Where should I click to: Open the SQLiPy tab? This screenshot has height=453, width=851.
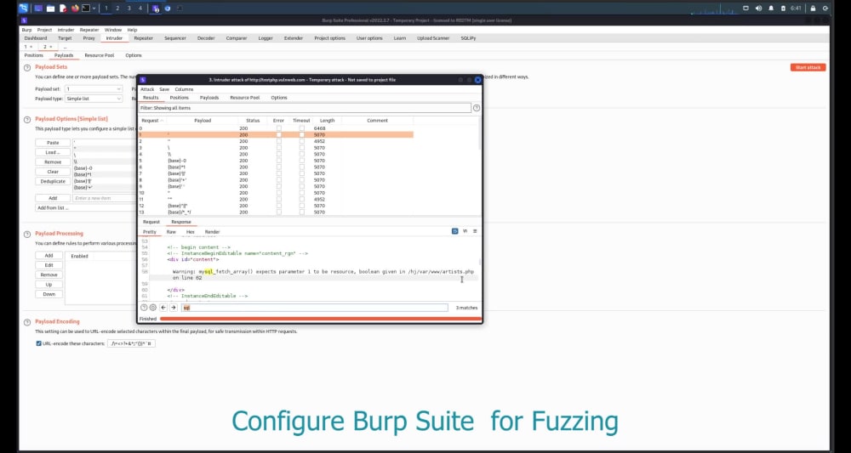(x=468, y=38)
